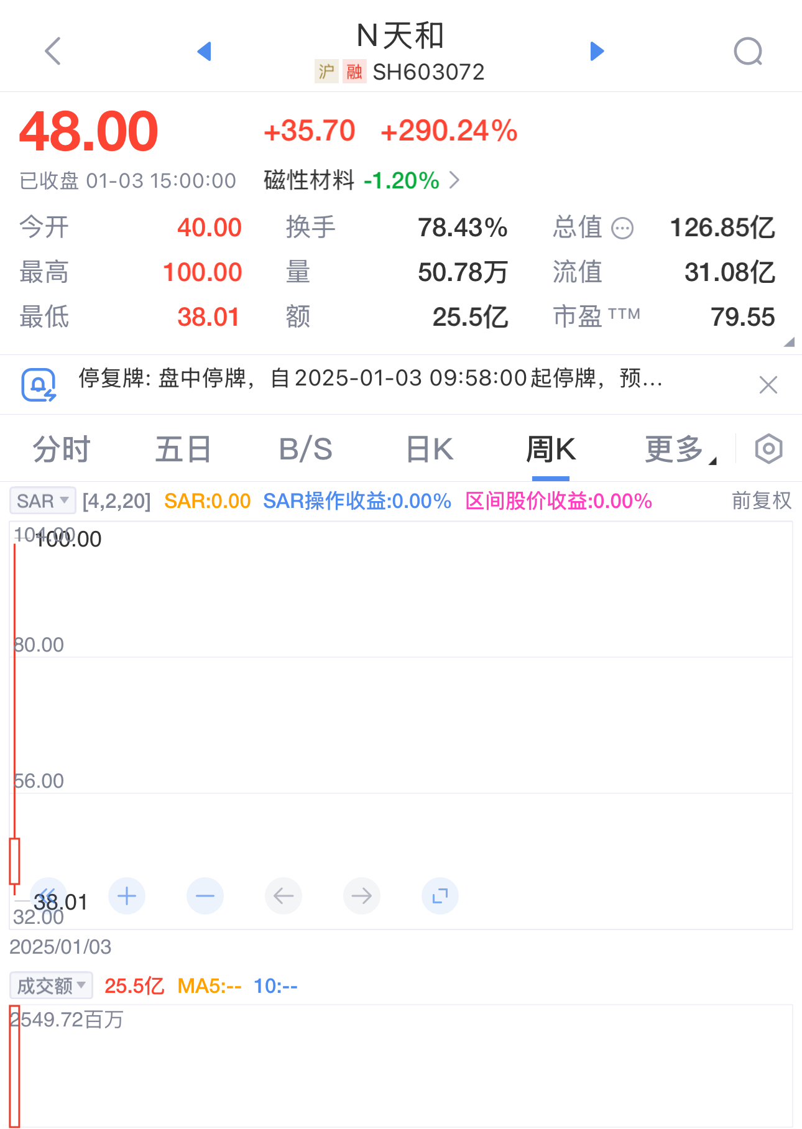Tap the suspension alert bell icon

(x=39, y=385)
